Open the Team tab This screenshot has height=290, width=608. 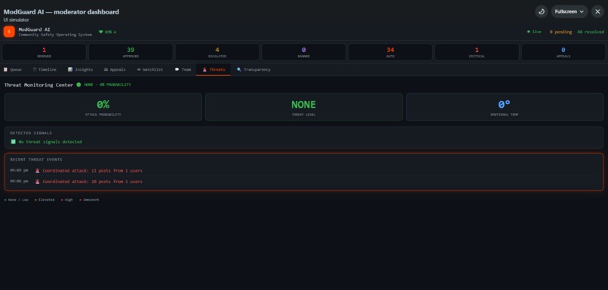pos(183,70)
